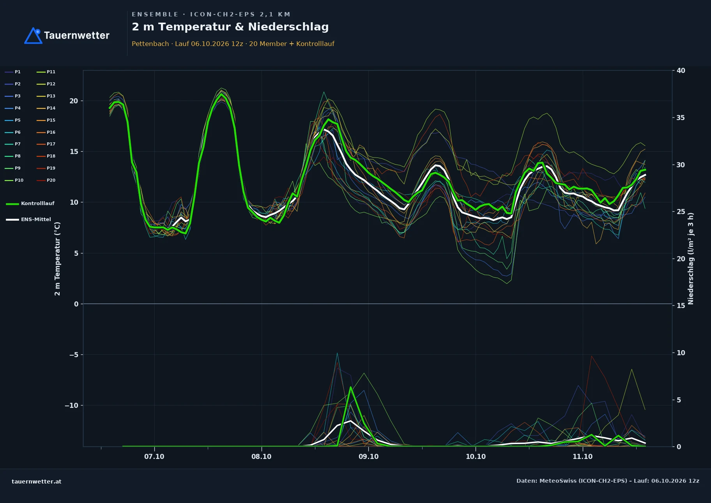Select the P5 legend entry

[13, 120]
